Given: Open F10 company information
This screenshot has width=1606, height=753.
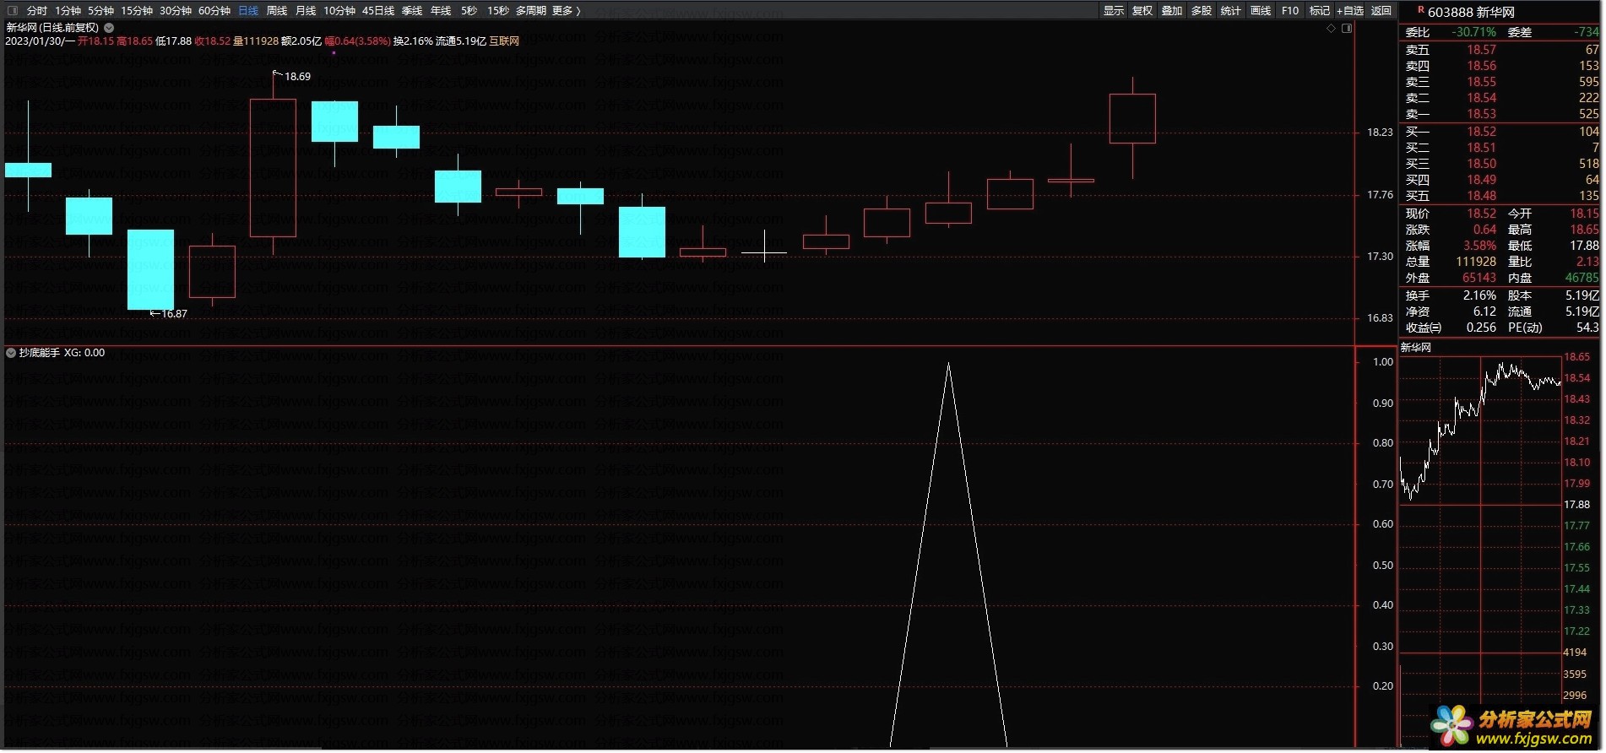Looking at the screenshot, I should (1290, 11).
